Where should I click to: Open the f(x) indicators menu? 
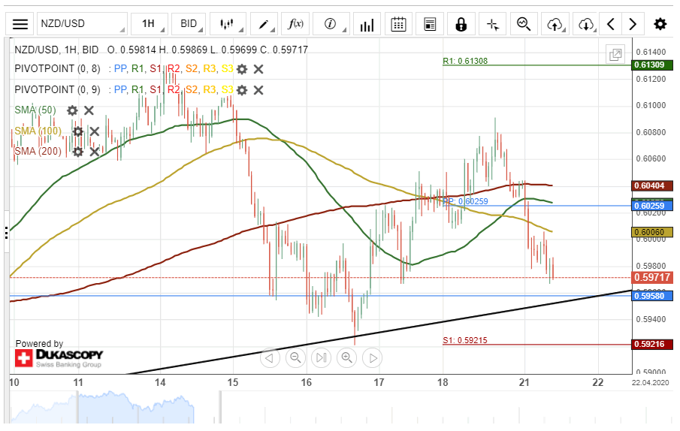coord(296,24)
